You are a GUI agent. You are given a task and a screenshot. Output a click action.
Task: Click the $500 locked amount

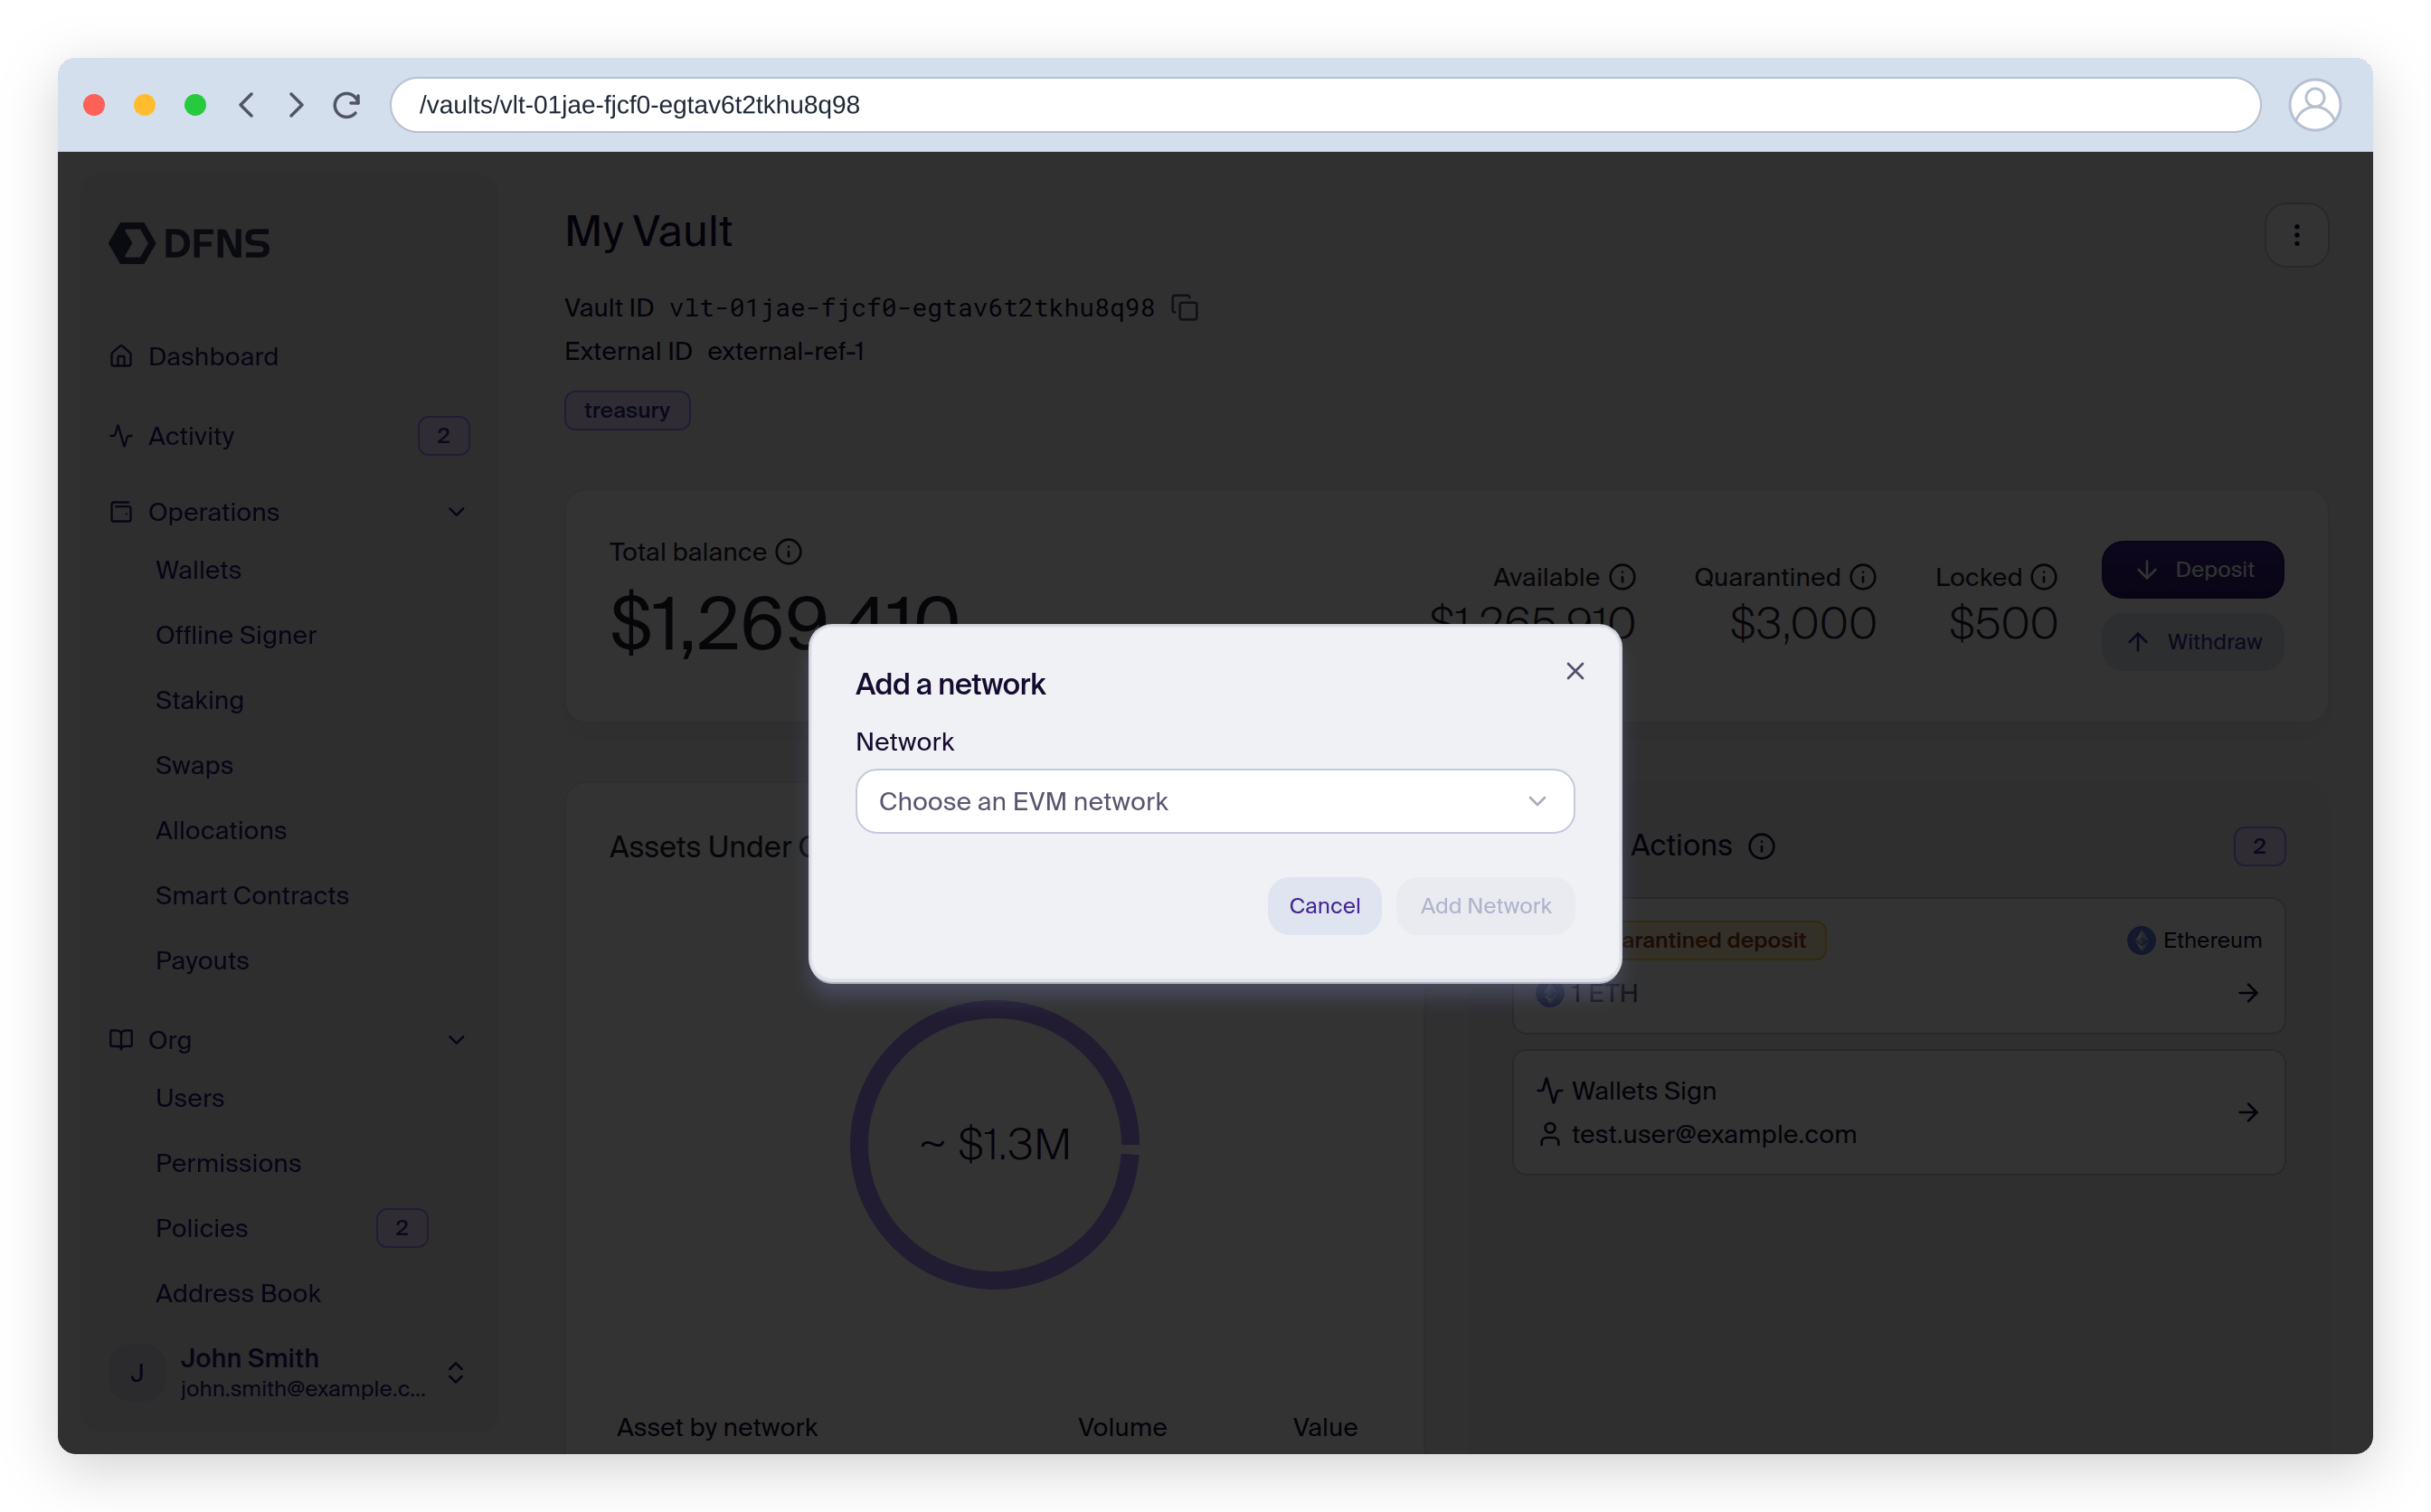(x=2002, y=624)
